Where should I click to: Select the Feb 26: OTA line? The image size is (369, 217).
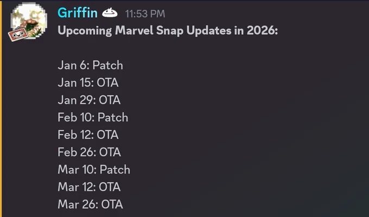89,152
